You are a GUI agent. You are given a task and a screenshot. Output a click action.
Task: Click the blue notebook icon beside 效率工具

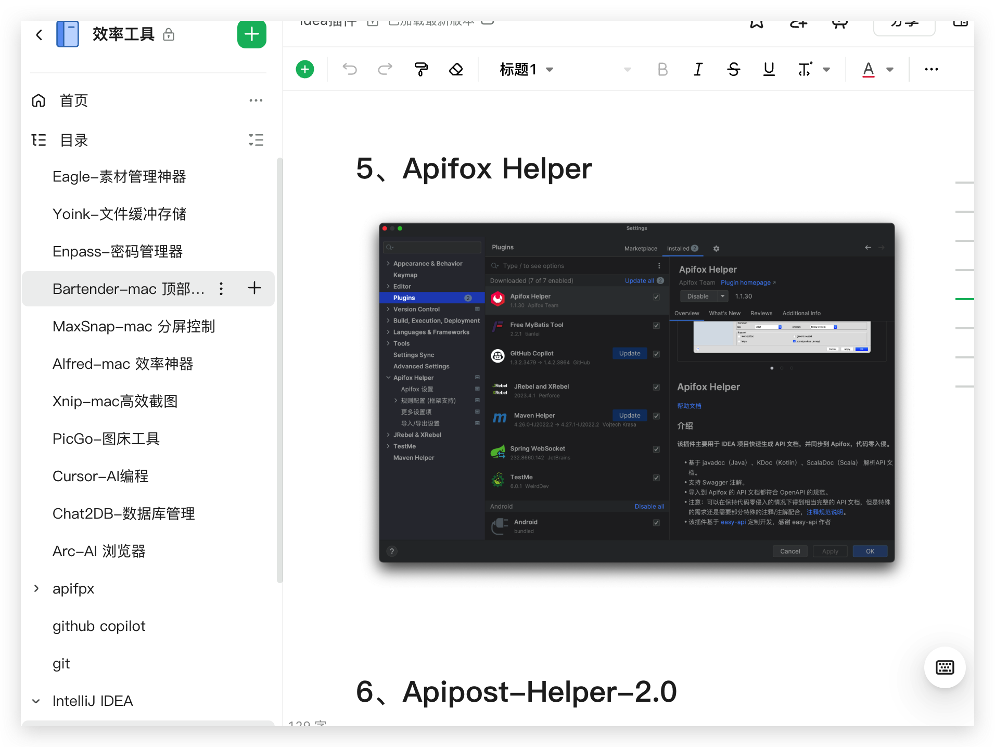[x=68, y=34]
